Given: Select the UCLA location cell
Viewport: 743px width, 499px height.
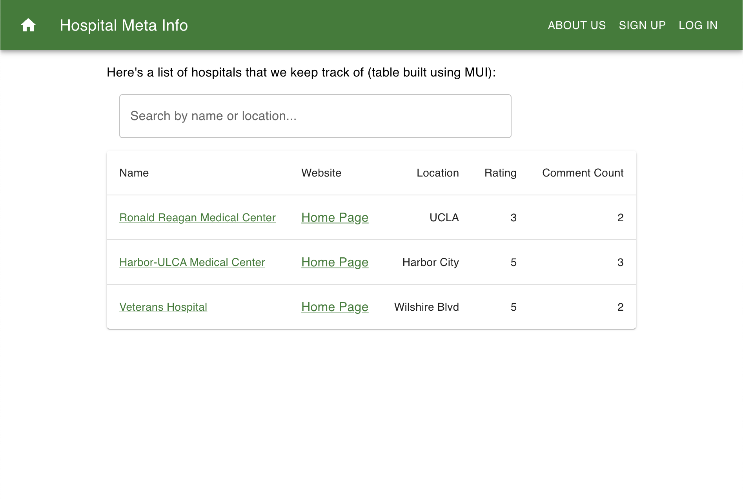Looking at the screenshot, I should pos(444,217).
